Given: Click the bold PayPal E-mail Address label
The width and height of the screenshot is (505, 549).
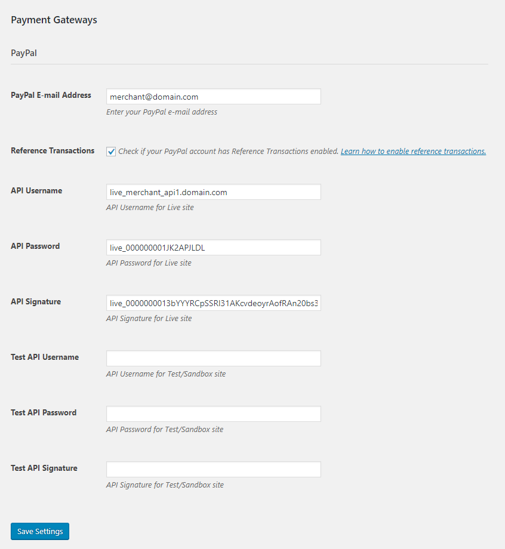Looking at the screenshot, I should coord(51,95).
